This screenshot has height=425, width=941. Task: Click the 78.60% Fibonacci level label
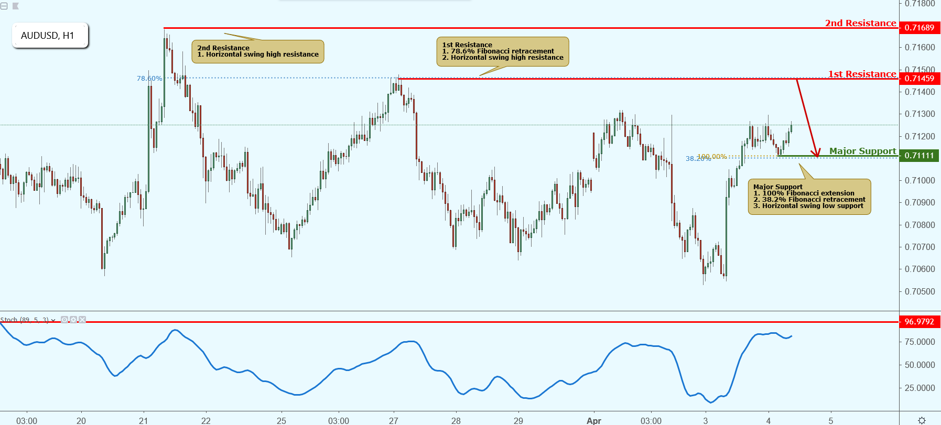pos(149,79)
